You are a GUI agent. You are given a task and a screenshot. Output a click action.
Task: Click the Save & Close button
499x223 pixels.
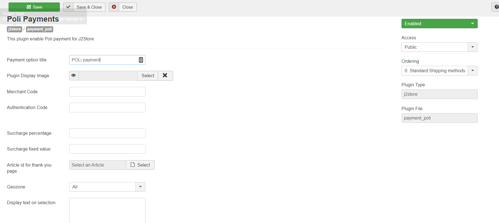click(84, 7)
